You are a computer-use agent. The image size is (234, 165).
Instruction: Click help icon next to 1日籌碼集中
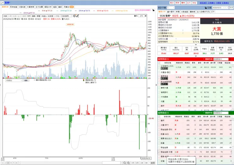pyautogui.click(x=183, y=30)
